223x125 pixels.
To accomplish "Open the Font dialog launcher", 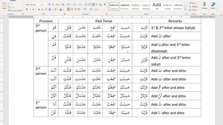I will pyautogui.click(x=64, y=14).
